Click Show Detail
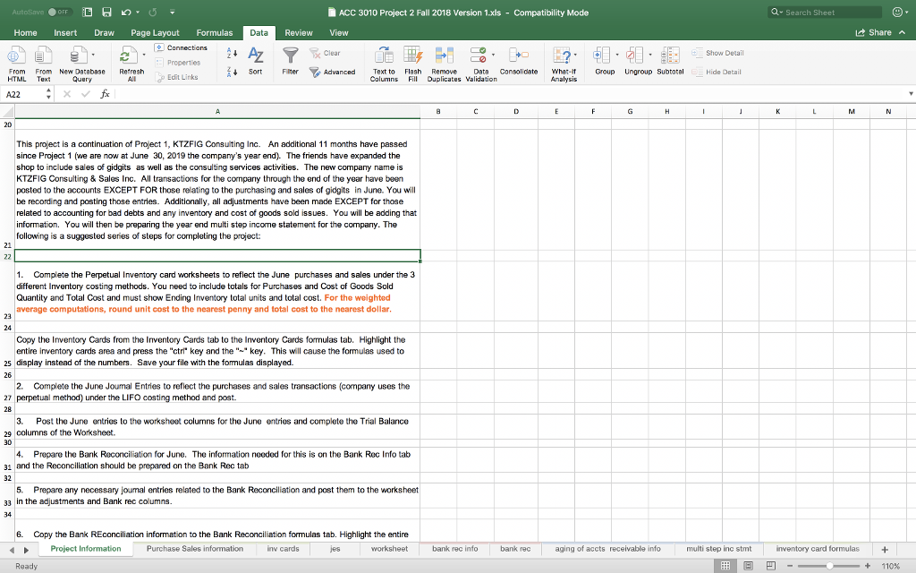 718,53
